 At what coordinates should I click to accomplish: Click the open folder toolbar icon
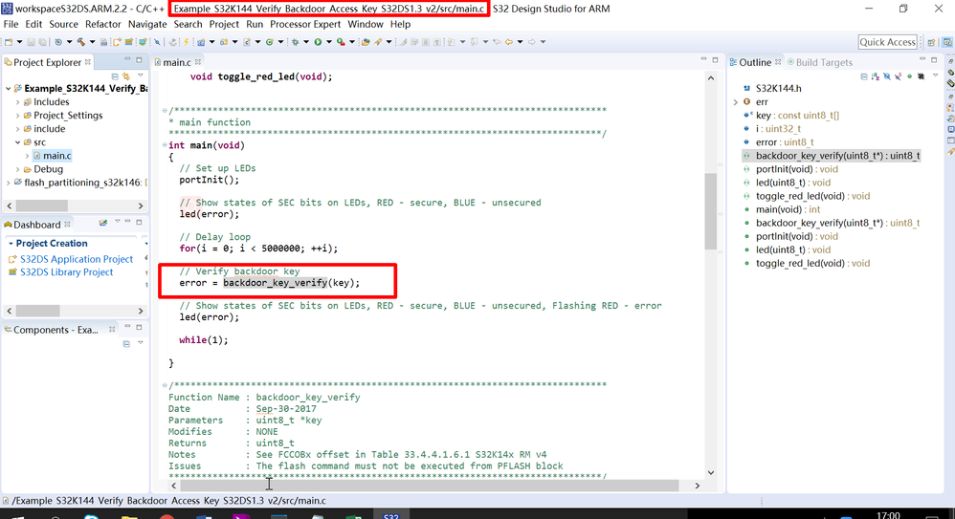[366, 42]
